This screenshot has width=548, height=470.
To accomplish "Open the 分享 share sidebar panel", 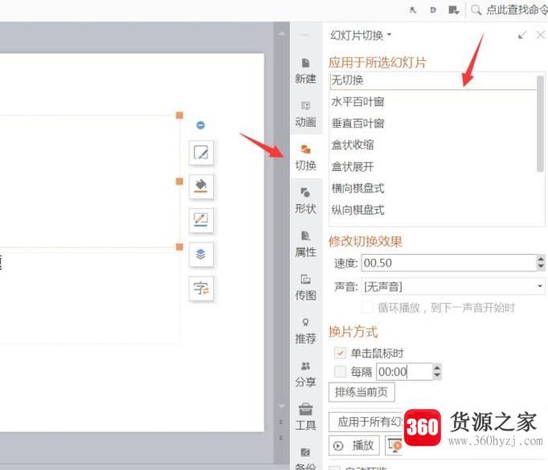I will pos(305,374).
